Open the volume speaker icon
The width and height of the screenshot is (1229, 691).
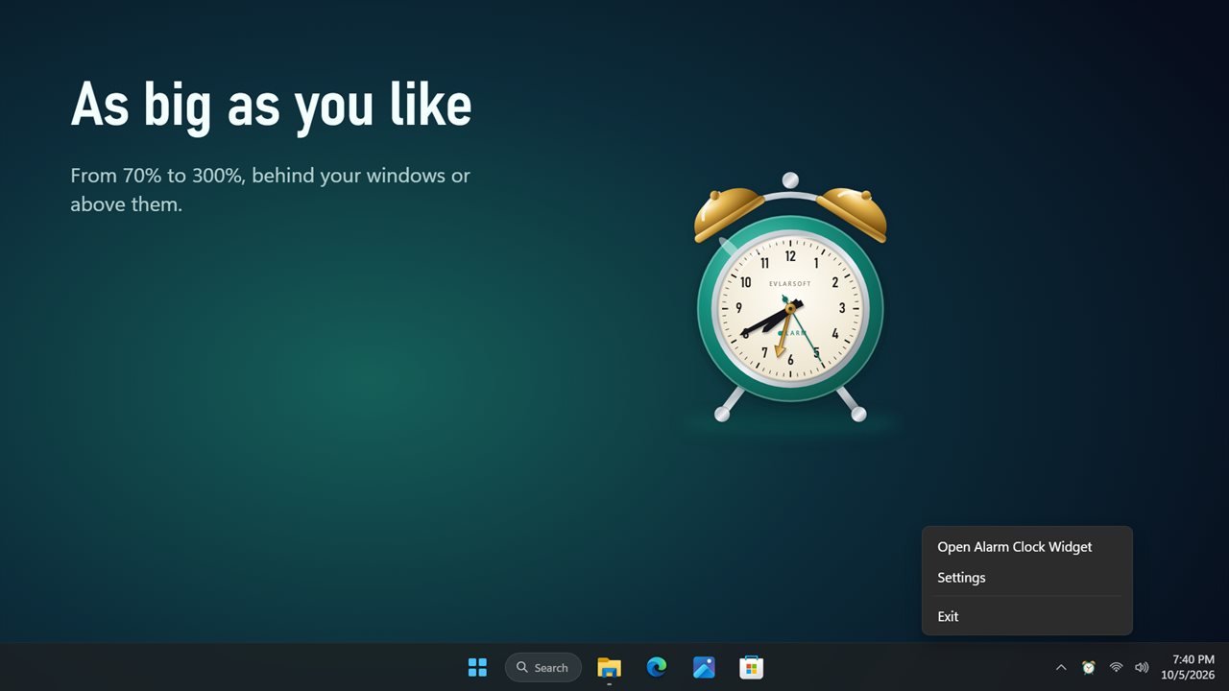coord(1142,667)
